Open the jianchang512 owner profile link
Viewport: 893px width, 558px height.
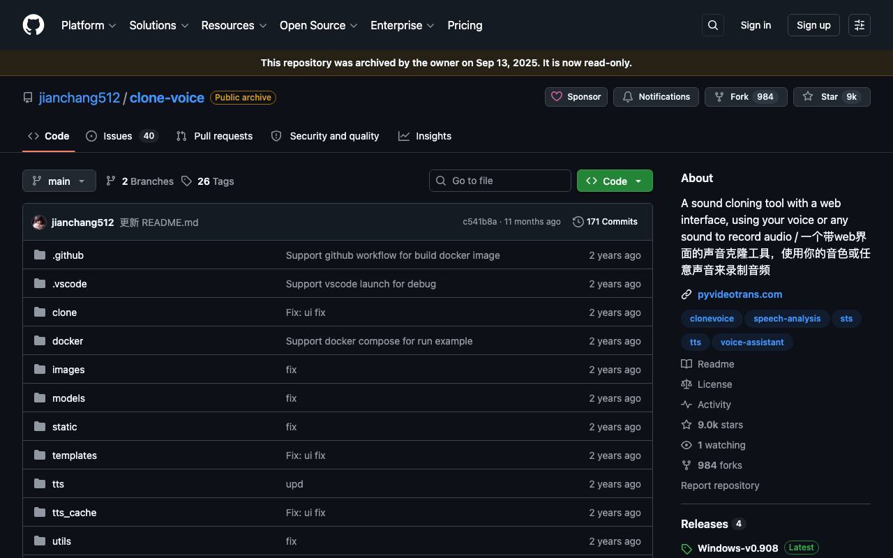tap(80, 98)
